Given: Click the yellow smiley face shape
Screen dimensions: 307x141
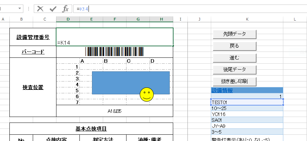Looking at the screenshot, I should pyautogui.click(x=147, y=94).
